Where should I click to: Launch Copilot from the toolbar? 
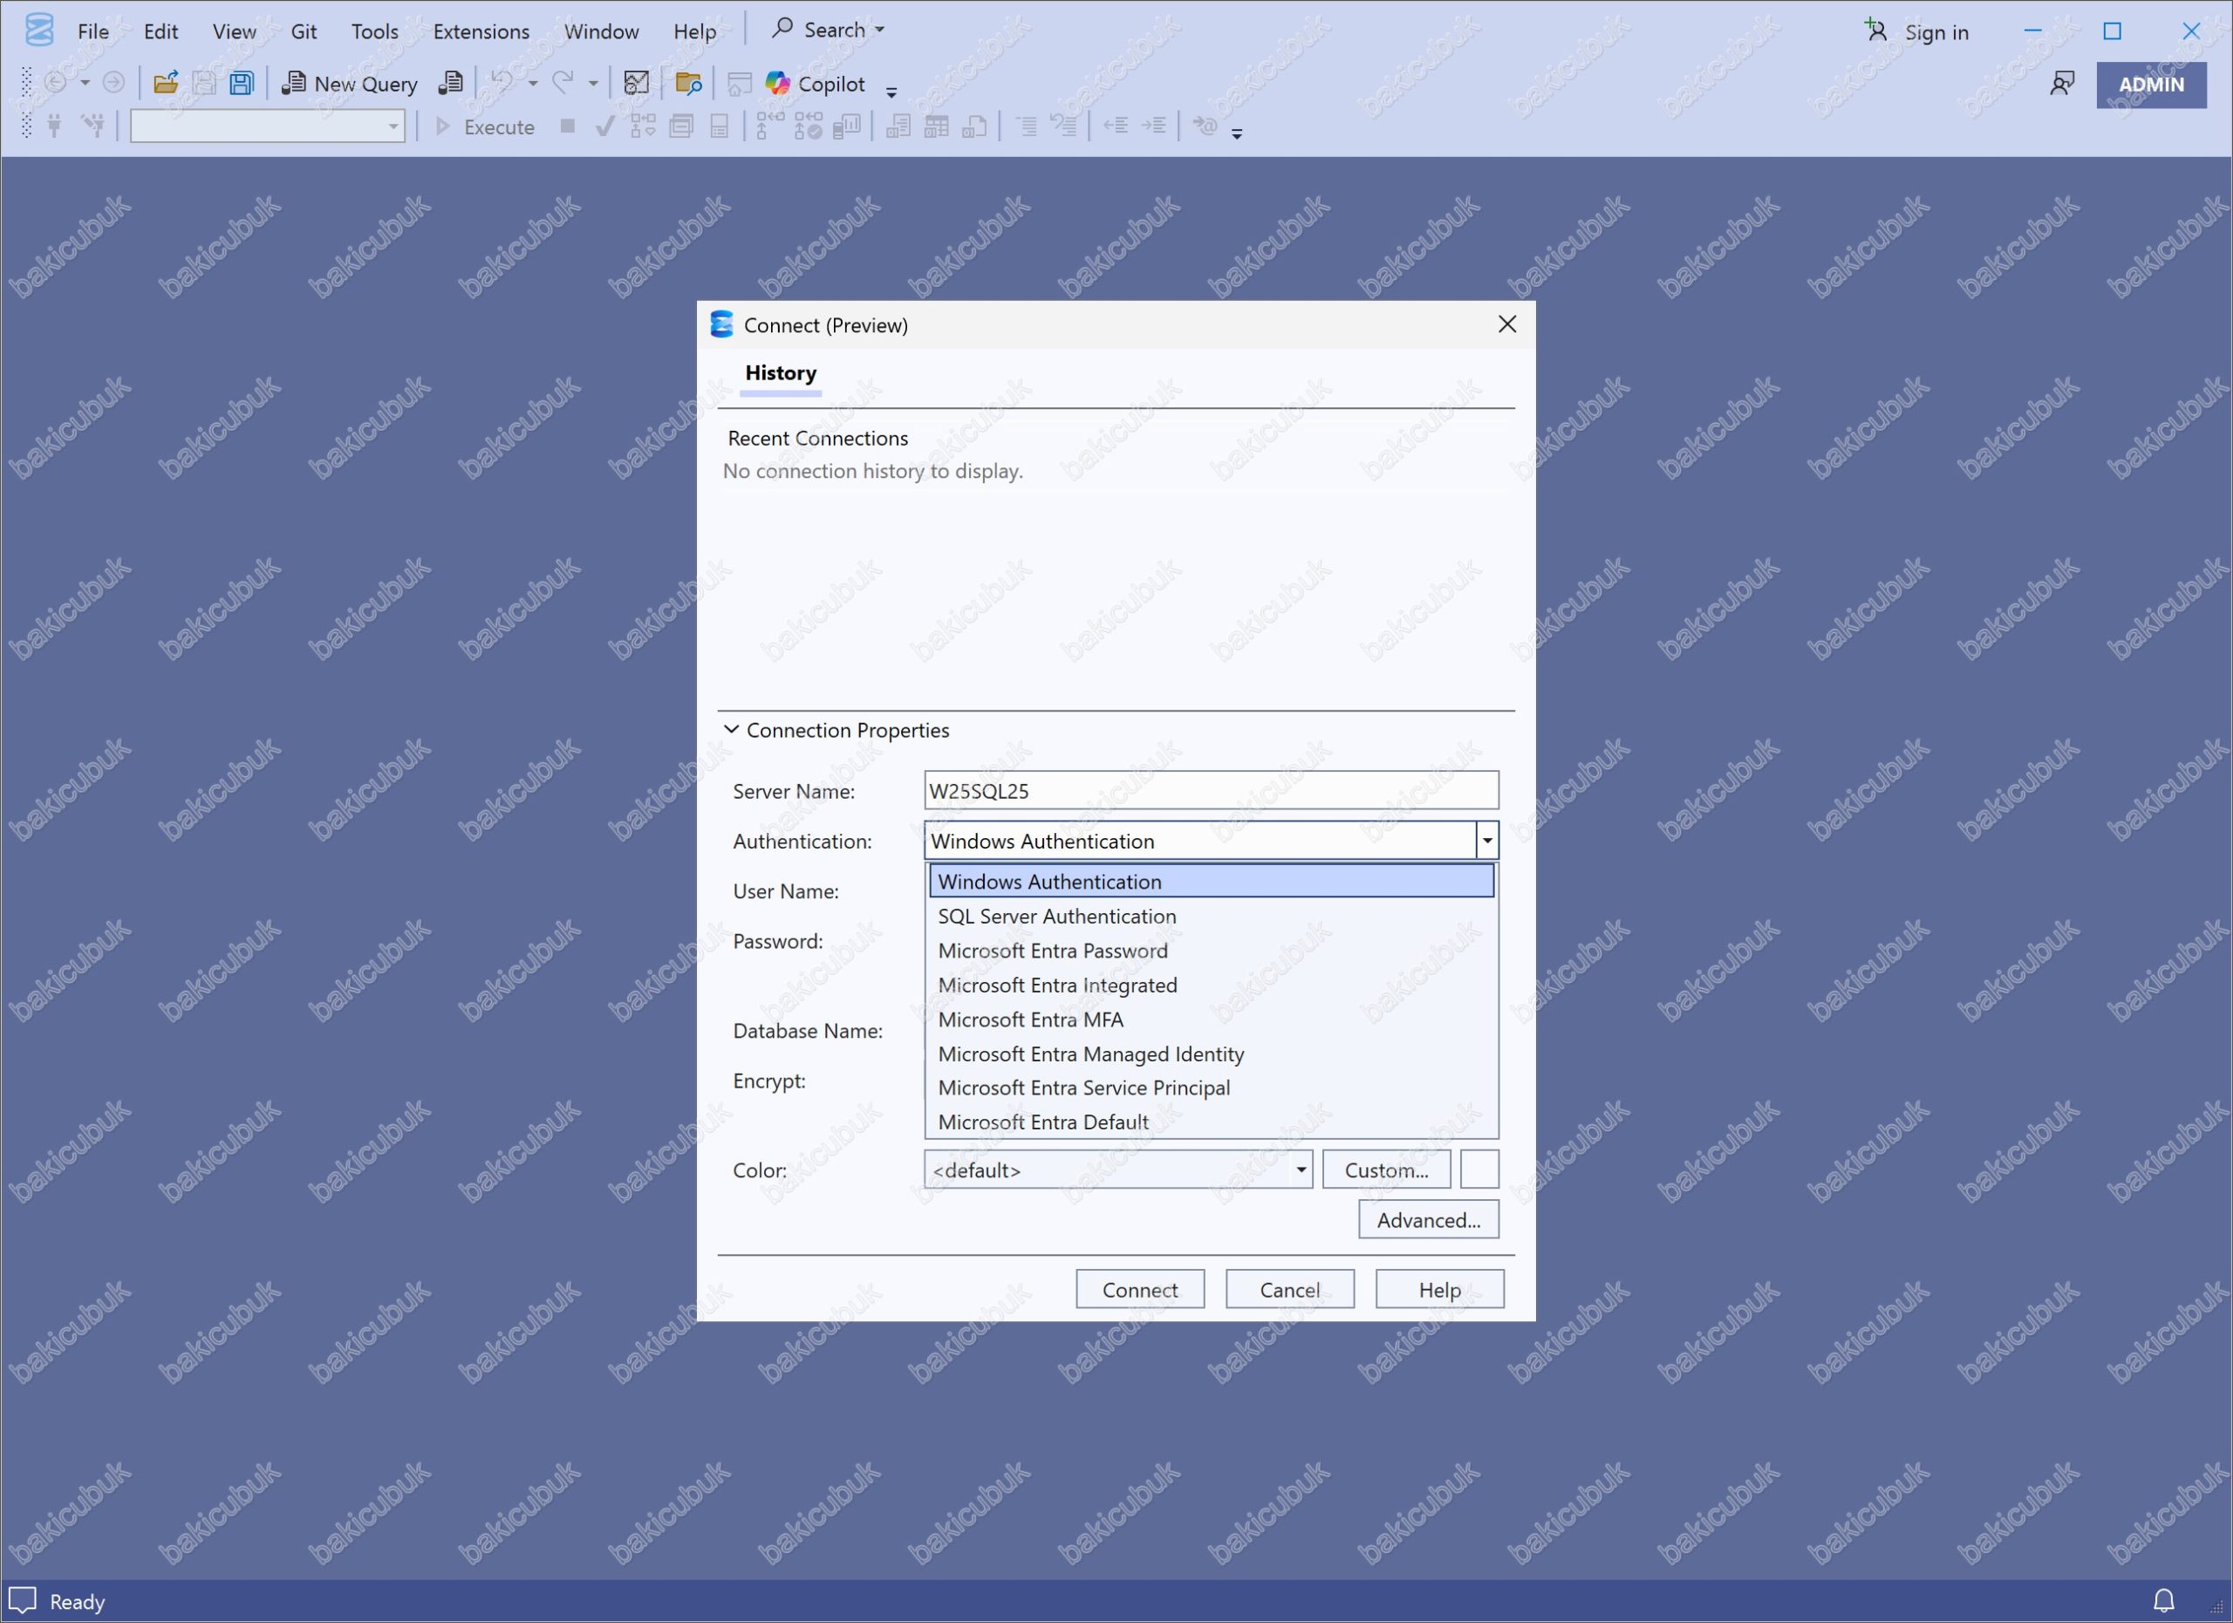(816, 84)
